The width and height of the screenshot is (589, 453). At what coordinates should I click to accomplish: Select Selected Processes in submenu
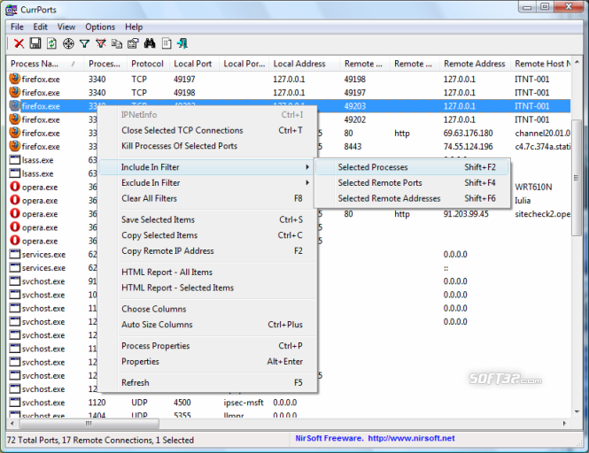pos(412,167)
